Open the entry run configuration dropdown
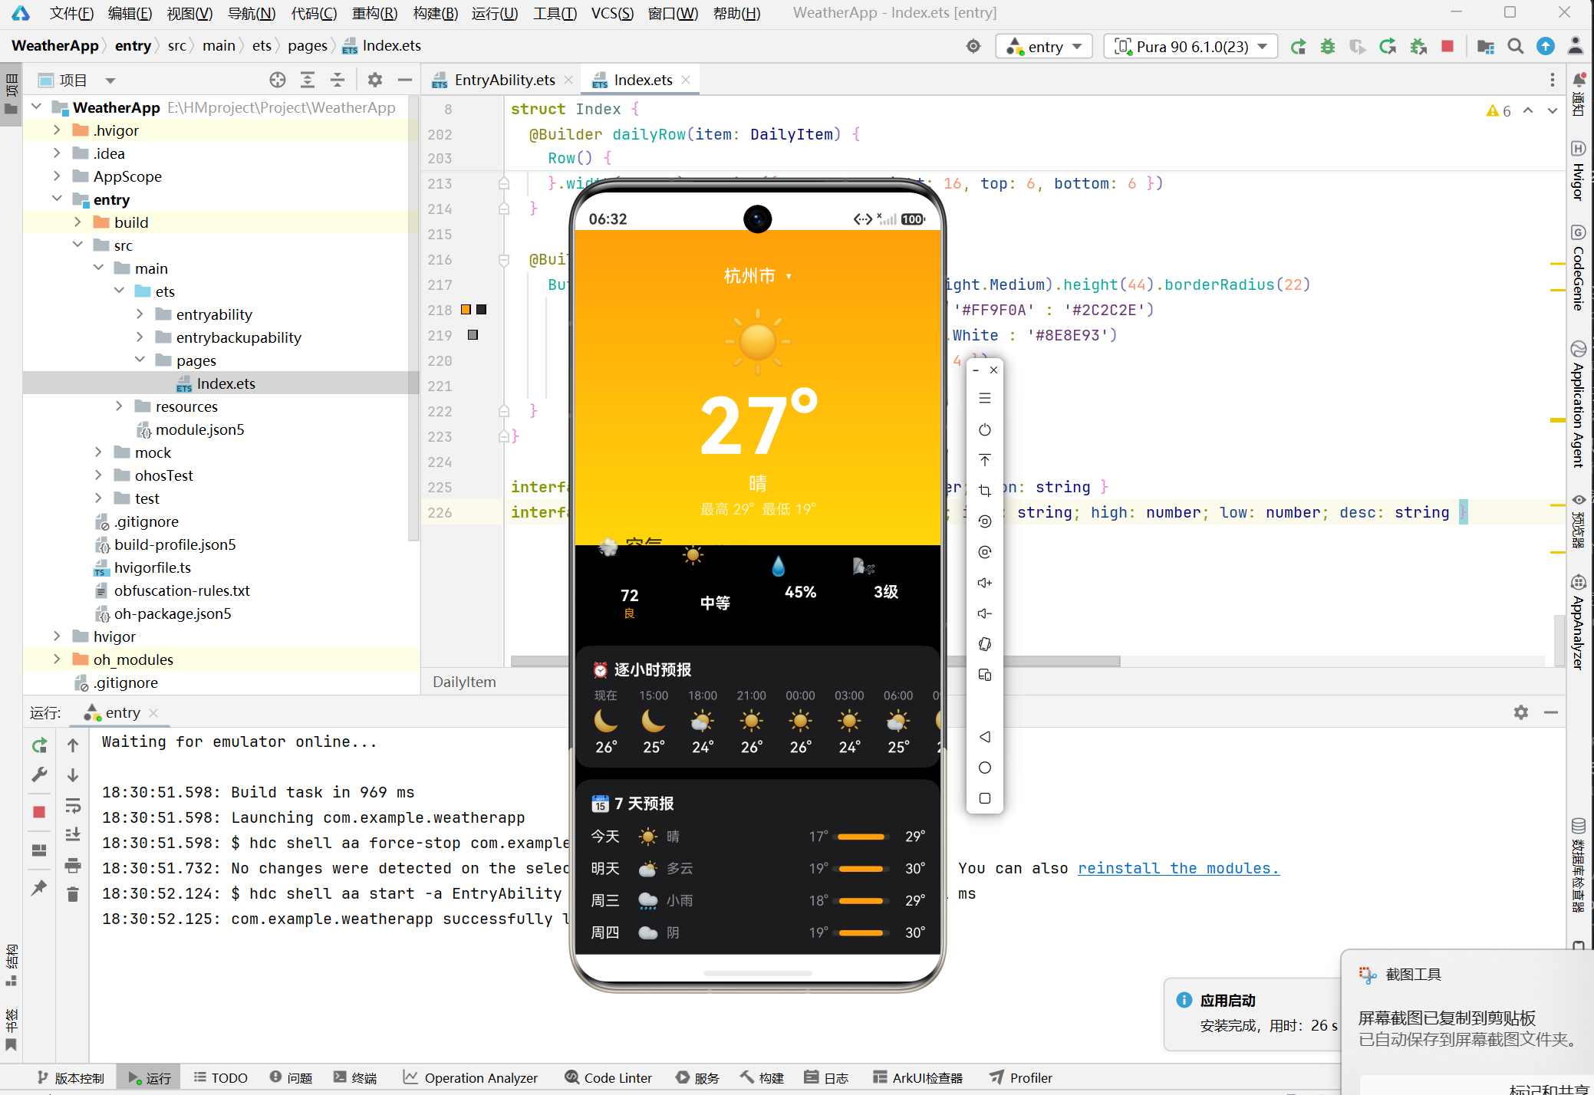Viewport: 1594px width, 1095px height. click(1044, 47)
